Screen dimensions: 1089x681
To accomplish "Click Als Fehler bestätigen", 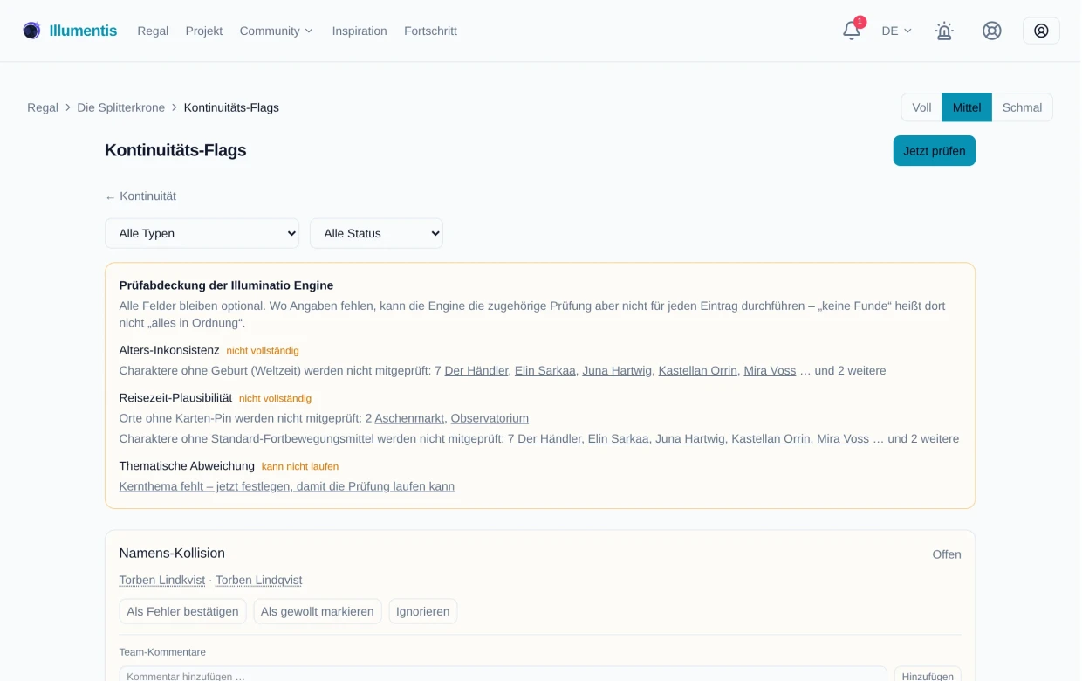I will 182,611.
